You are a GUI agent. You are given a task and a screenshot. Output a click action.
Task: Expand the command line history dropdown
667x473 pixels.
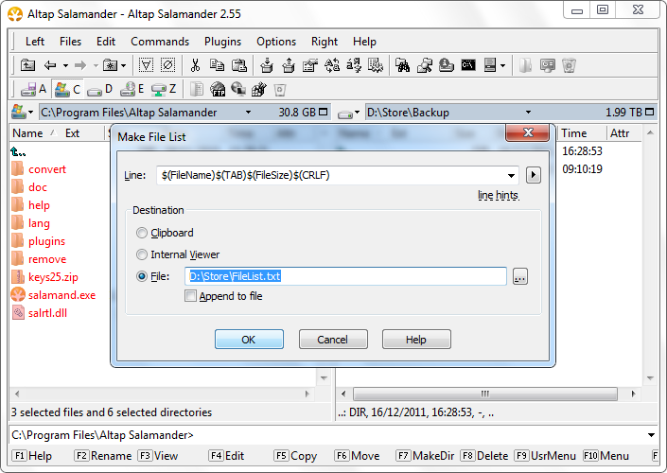pos(649,435)
